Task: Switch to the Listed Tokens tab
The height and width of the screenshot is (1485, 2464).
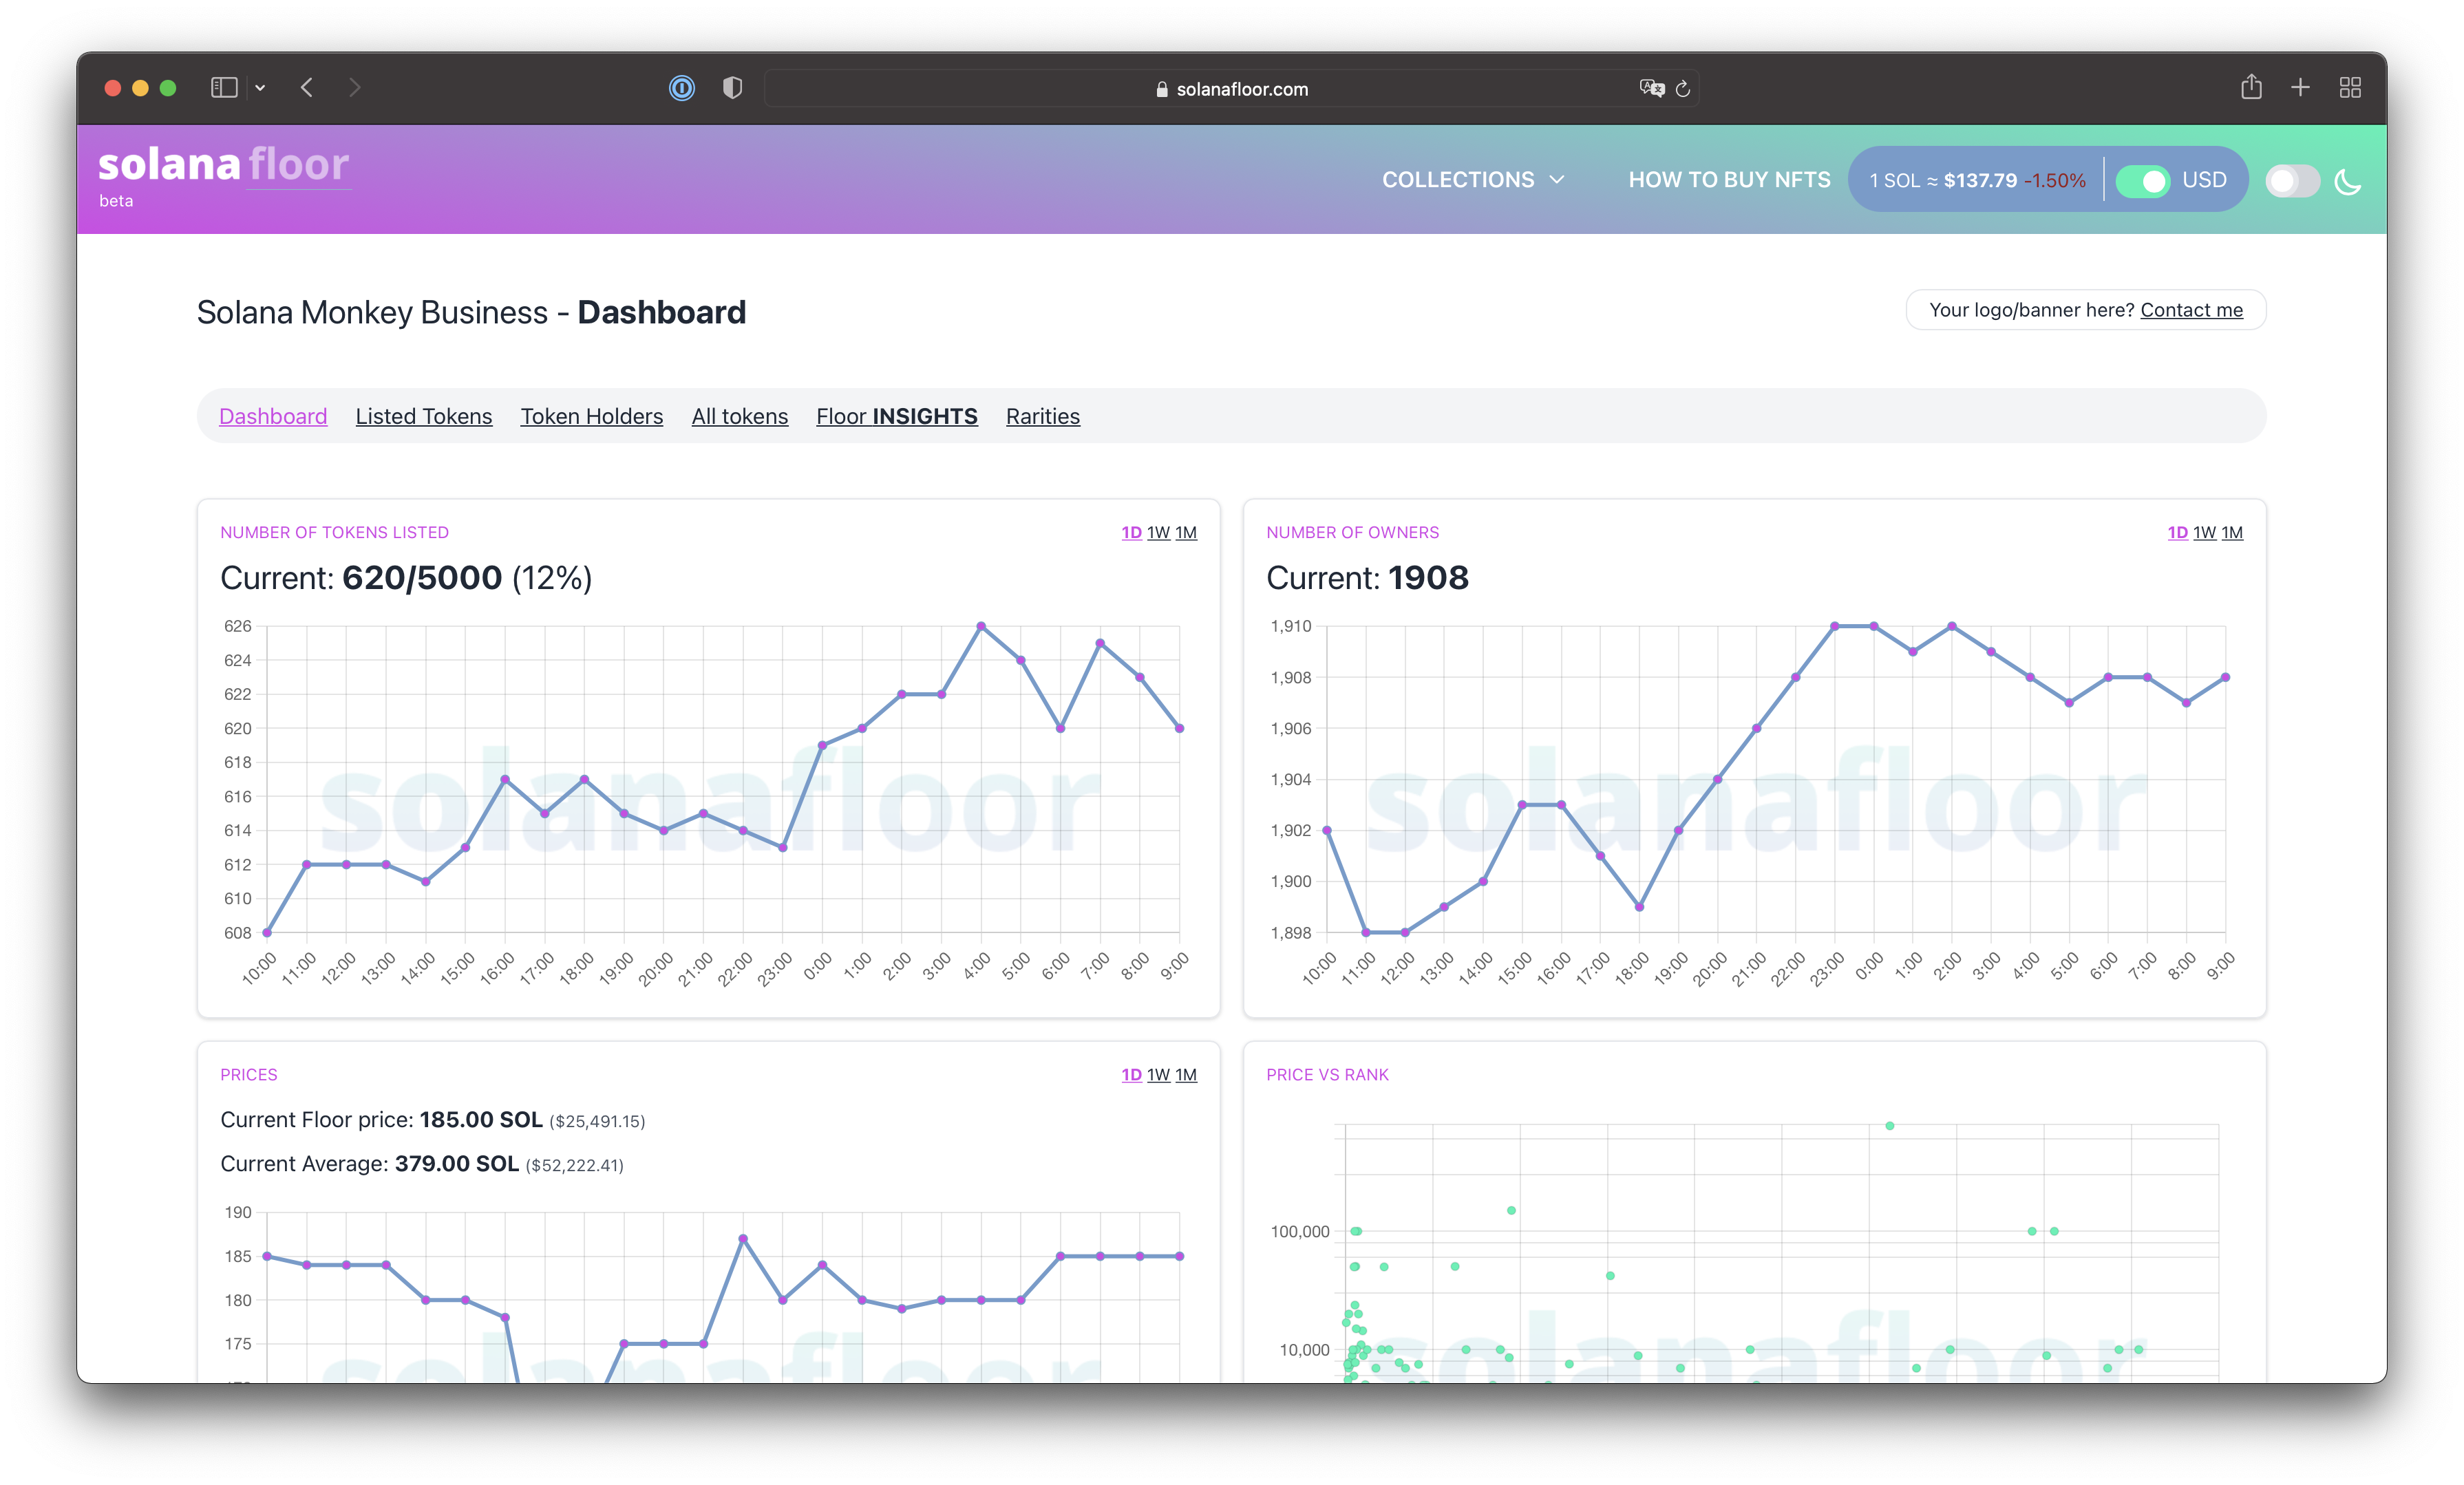Action: coord(423,416)
